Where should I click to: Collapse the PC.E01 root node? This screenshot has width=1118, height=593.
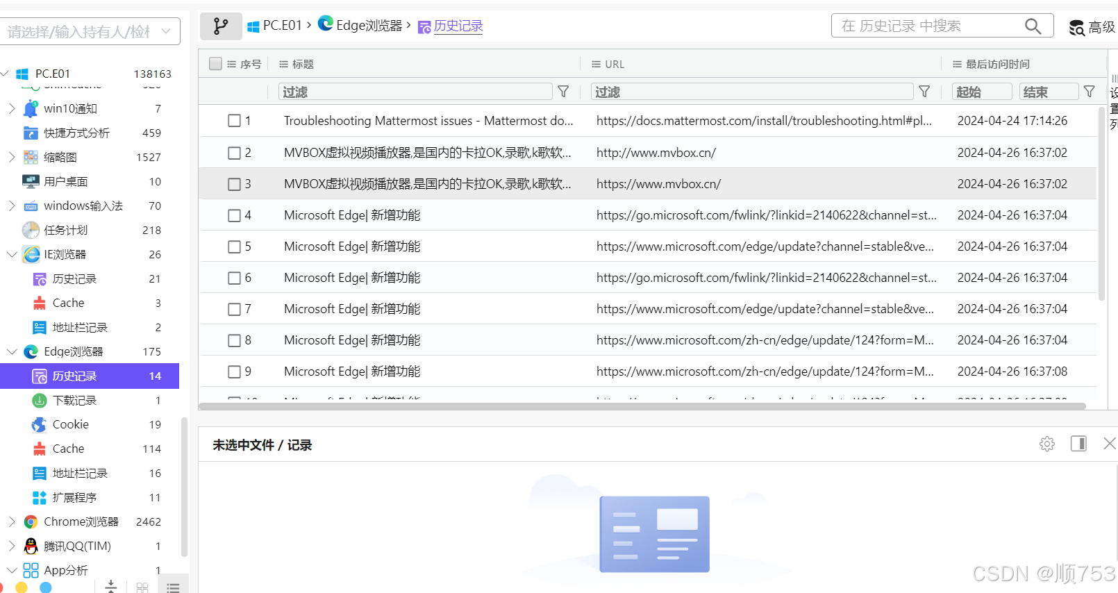coord(5,74)
